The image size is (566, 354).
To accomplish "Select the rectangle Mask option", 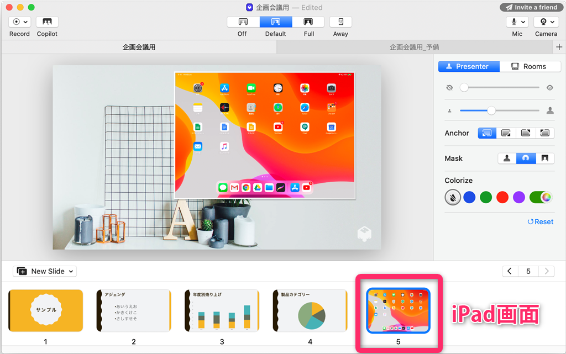I will (x=545, y=158).
